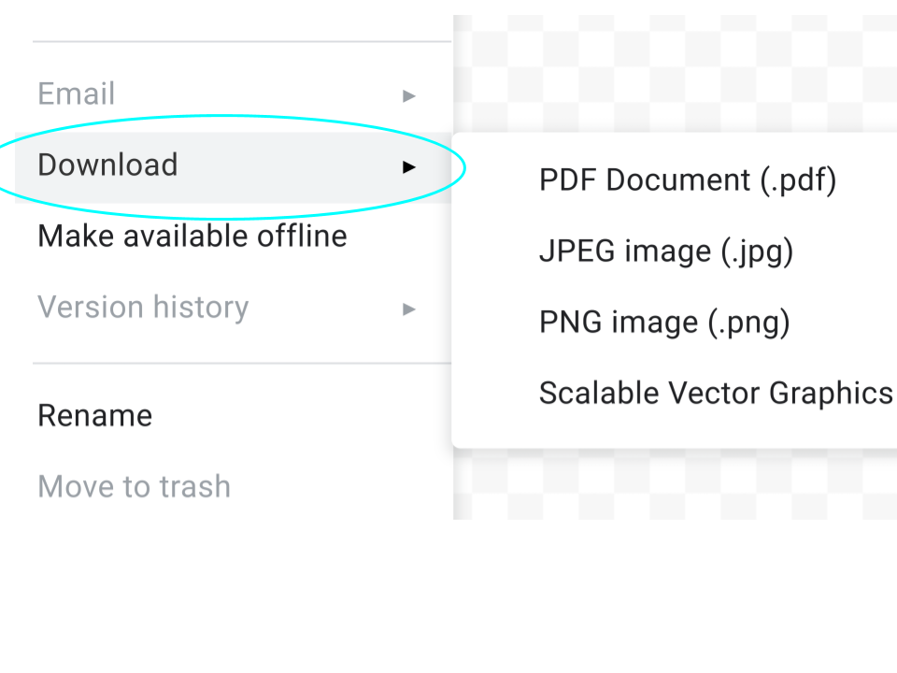Click empty submenu space left of PDF Document
Image resolution: width=897 pixels, height=673 pixels.
[x=495, y=180]
